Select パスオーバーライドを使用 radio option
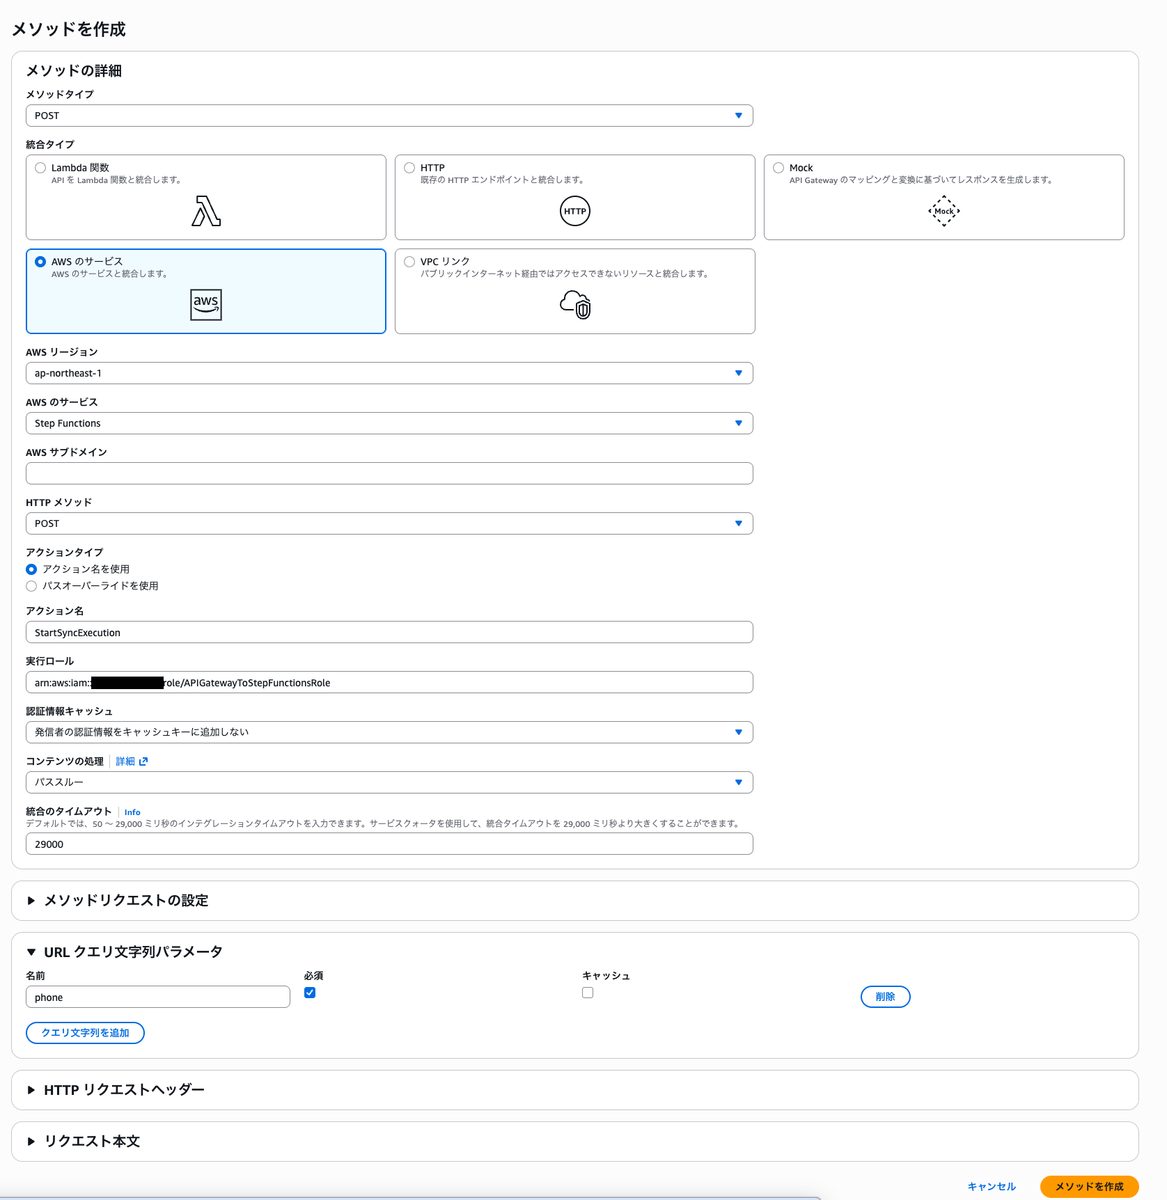The image size is (1167, 1200). click(x=31, y=586)
